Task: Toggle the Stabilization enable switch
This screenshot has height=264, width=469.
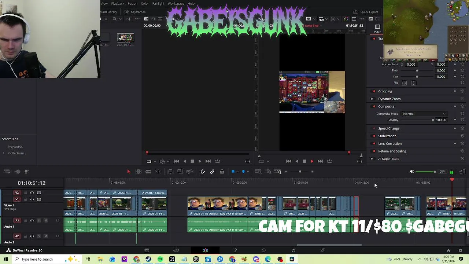Action: coord(374,136)
